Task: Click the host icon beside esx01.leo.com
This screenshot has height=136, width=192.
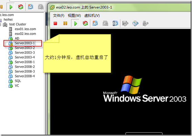Action: pyautogui.click(x=11, y=29)
